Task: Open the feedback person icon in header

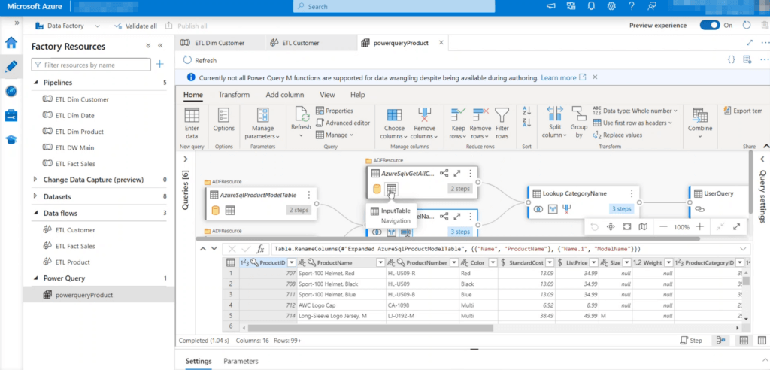Action: point(652,6)
